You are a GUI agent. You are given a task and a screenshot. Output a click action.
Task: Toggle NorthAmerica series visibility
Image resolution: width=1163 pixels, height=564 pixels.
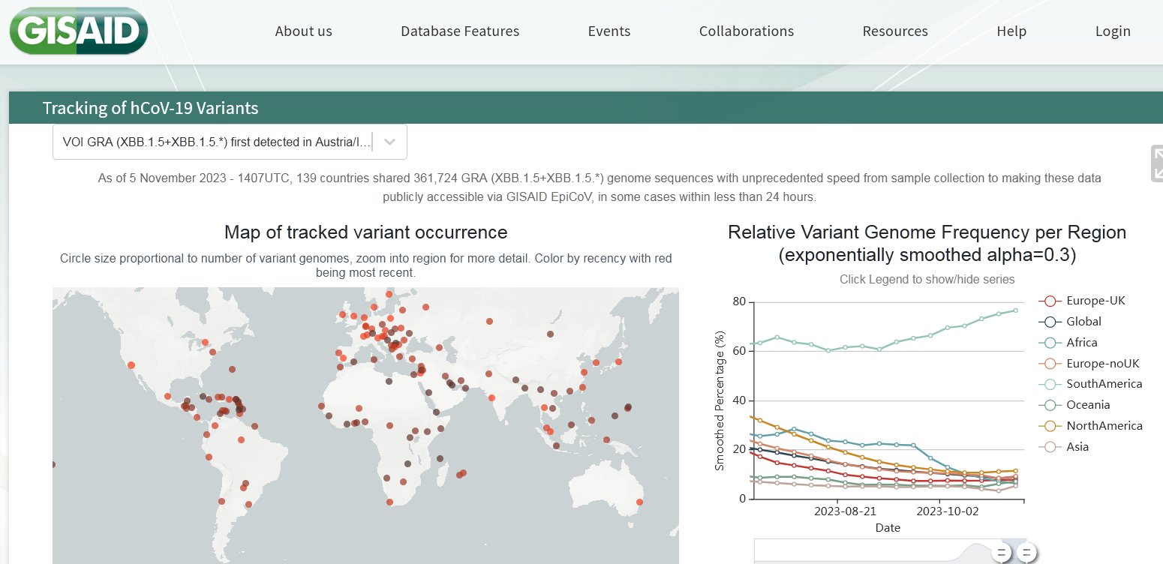[1104, 426]
